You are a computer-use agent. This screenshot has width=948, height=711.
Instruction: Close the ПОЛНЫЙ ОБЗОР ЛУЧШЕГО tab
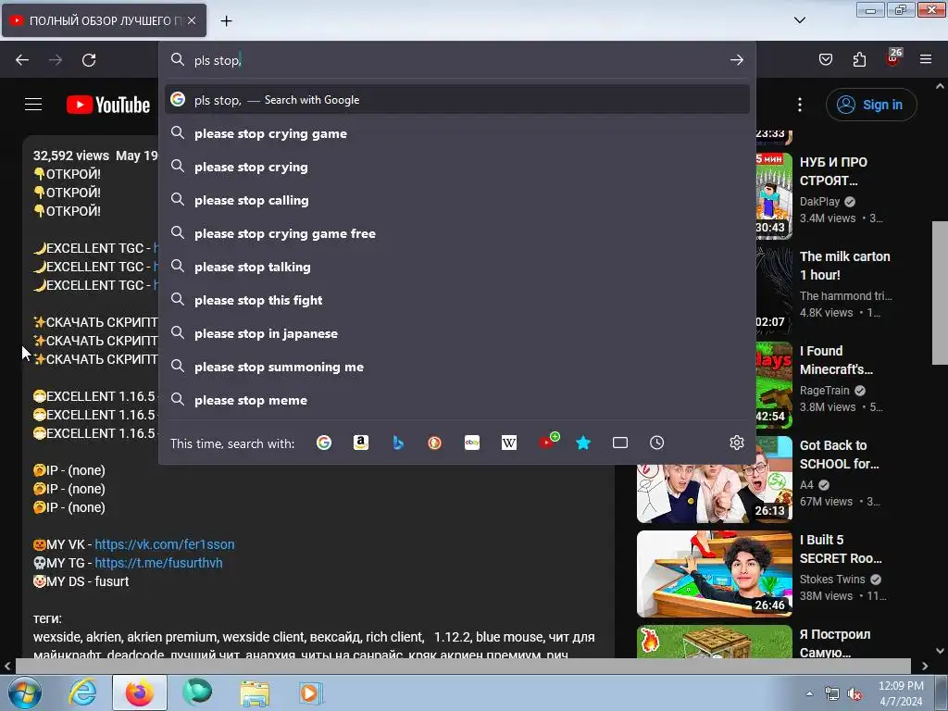(192, 20)
